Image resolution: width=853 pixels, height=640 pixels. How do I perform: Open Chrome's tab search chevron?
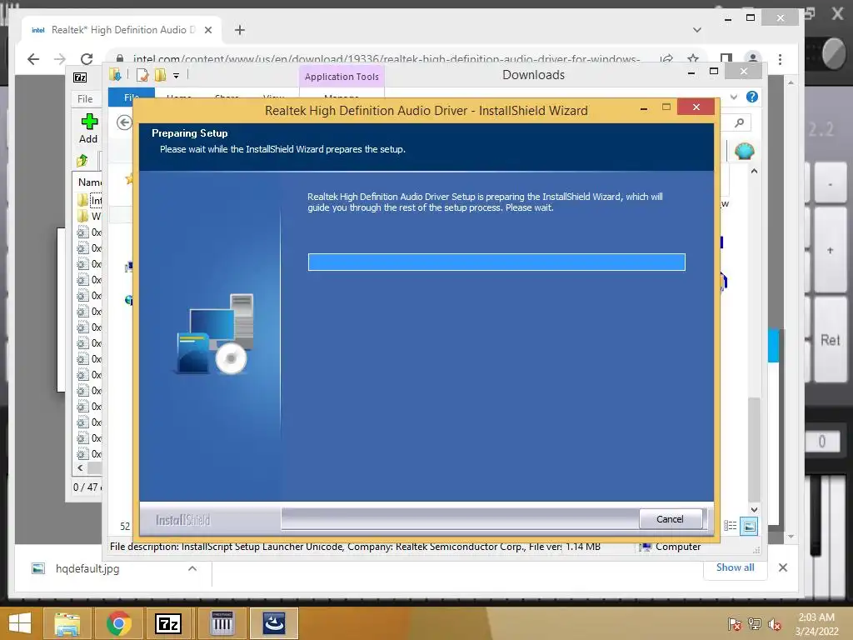point(697,30)
